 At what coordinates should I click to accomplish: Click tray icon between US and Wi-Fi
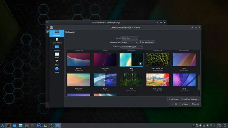coord(208,126)
